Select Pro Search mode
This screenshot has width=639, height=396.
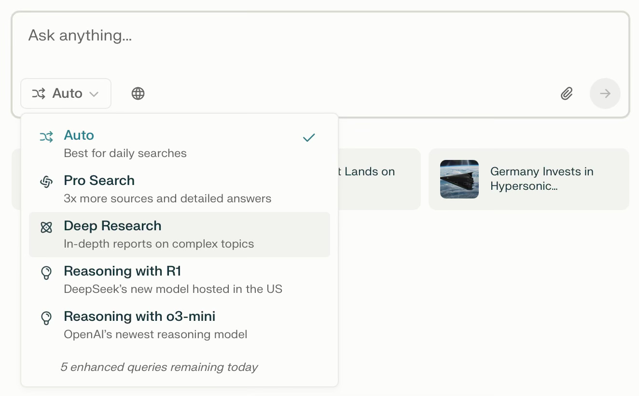point(99,181)
